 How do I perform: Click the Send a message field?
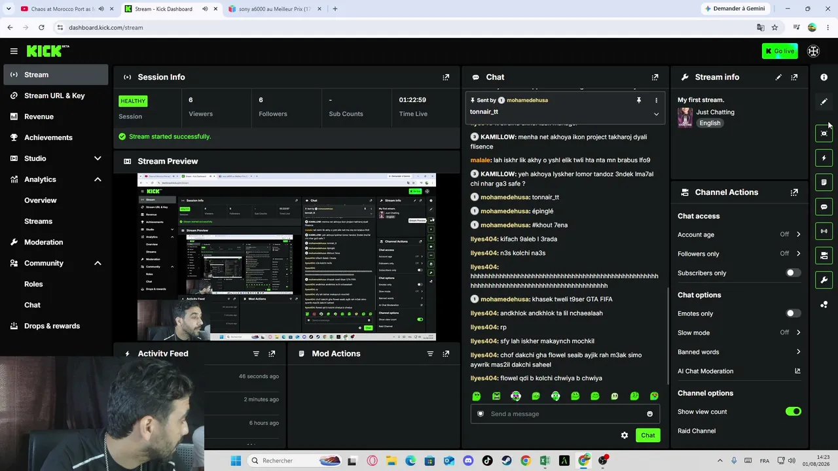(x=565, y=414)
